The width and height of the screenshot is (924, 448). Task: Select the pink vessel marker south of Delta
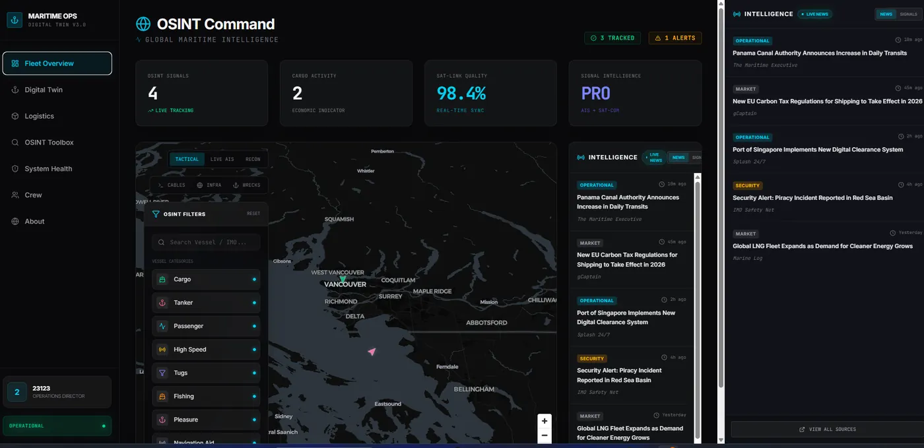click(x=372, y=352)
